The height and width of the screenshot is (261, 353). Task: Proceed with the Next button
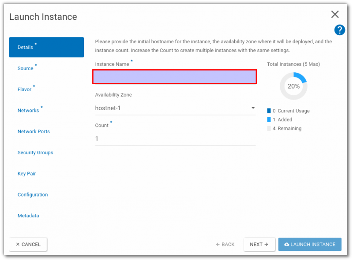[x=259, y=244]
